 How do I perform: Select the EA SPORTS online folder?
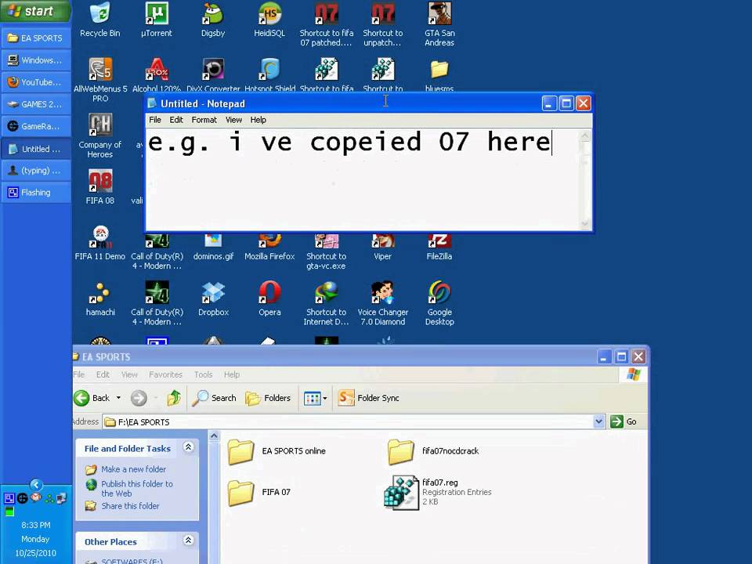click(x=277, y=451)
